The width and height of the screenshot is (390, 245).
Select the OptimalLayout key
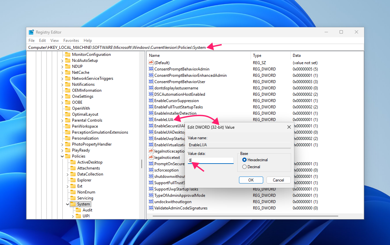tap(85, 114)
